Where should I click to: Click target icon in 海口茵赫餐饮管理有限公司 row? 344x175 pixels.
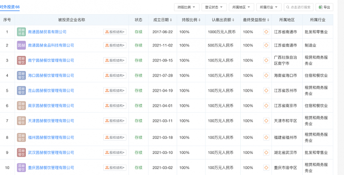[x=266, y=76]
